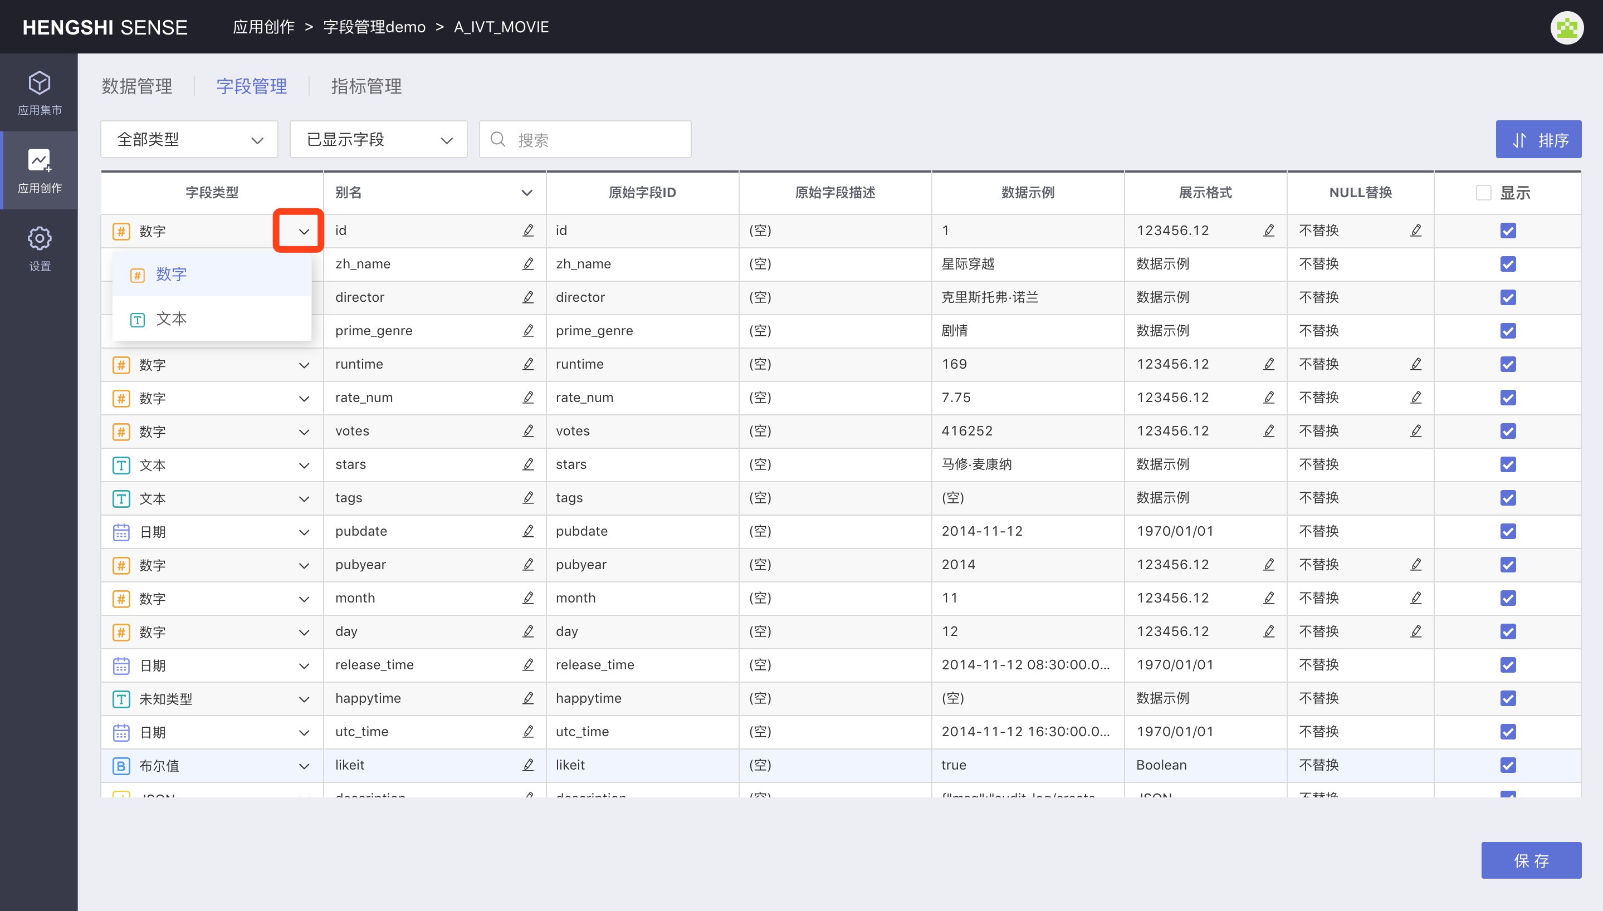Uncheck display checkbox for likeit row
This screenshot has width=1603, height=911.
pyautogui.click(x=1508, y=765)
